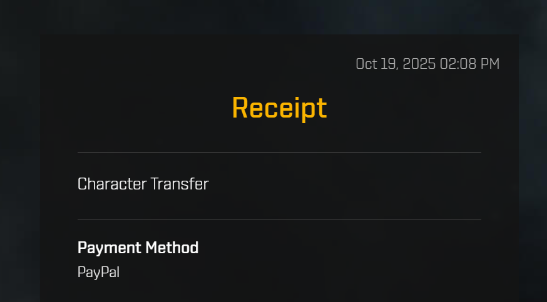Click the Receipt heading
The image size is (547, 302).
(x=279, y=108)
